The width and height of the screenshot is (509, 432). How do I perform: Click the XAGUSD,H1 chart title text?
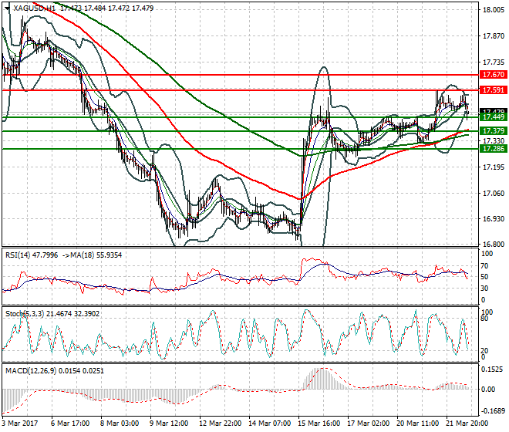pos(35,8)
